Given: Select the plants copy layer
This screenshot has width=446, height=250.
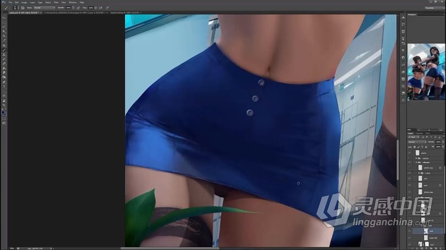Looking at the screenshot, I should 428,168.
